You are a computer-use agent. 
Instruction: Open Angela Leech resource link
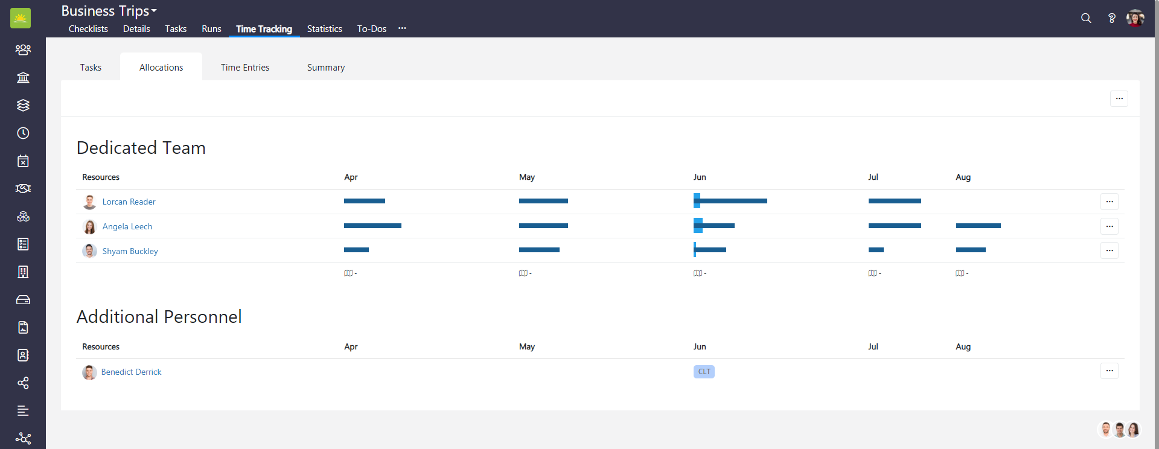(x=127, y=226)
